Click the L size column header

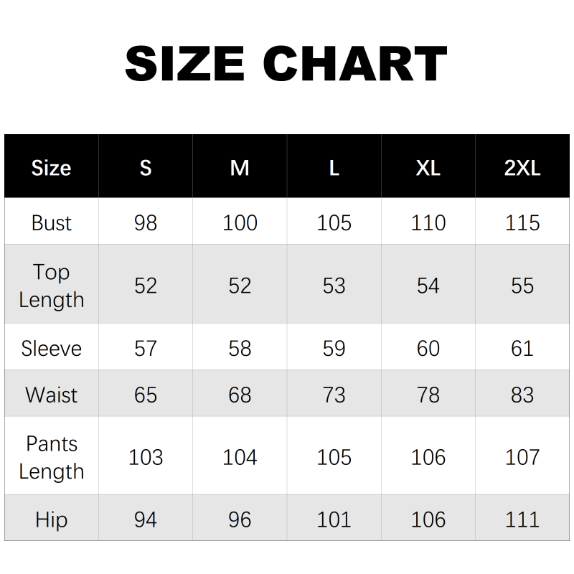point(334,168)
